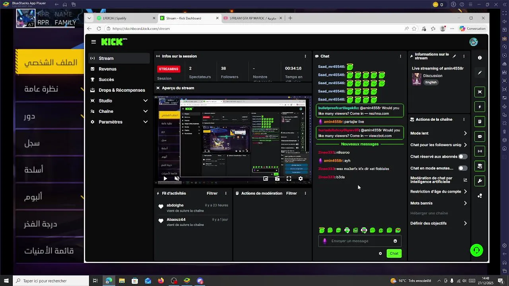Image resolution: width=509 pixels, height=286 pixels.
Task: Open a new browser tab
Action: pyautogui.click(x=290, y=18)
